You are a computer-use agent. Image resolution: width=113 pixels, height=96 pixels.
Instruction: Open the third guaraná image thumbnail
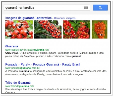[77, 29]
